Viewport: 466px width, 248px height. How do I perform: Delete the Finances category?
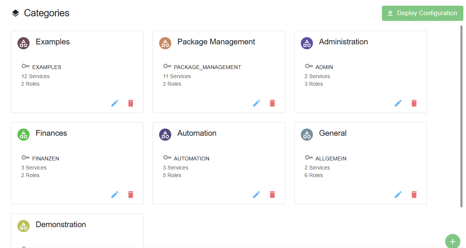[131, 195]
